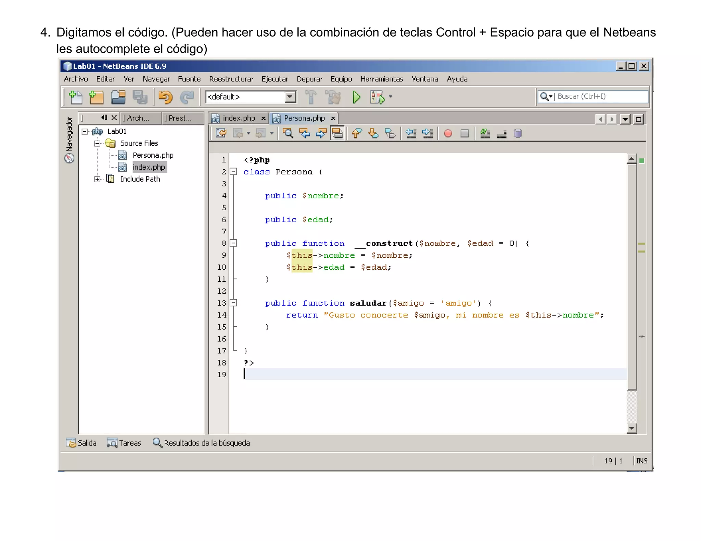Click the Uncomment lines icon
The height and width of the screenshot is (541, 701).
point(502,133)
